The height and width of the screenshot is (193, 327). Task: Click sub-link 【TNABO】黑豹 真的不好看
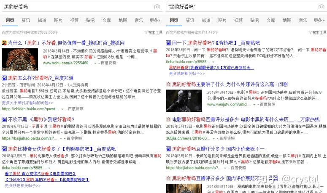47,180
